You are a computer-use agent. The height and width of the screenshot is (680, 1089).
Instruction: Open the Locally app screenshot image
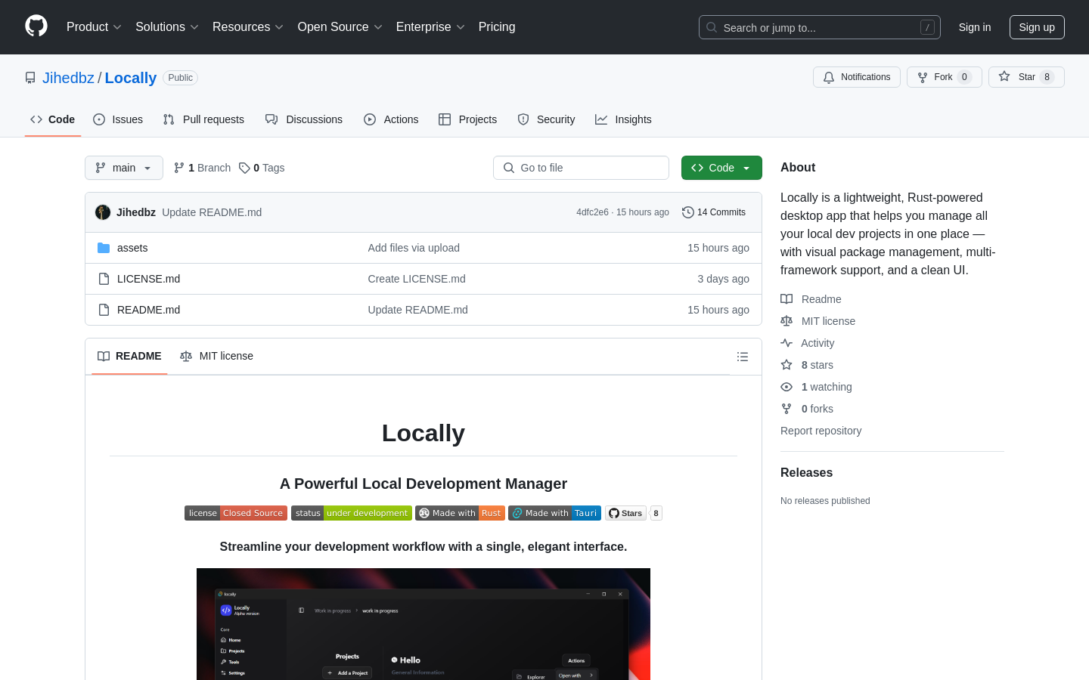point(423,624)
